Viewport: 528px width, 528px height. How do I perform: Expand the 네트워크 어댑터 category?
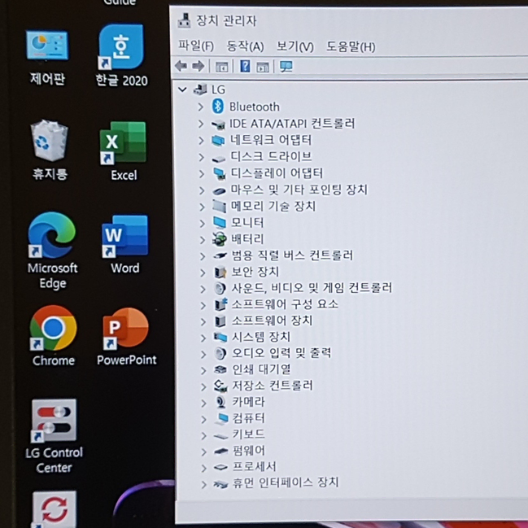201,140
